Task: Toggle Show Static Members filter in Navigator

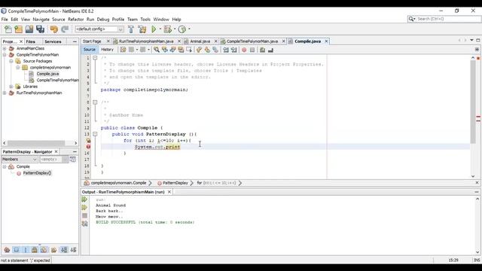Action: tap(26, 250)
